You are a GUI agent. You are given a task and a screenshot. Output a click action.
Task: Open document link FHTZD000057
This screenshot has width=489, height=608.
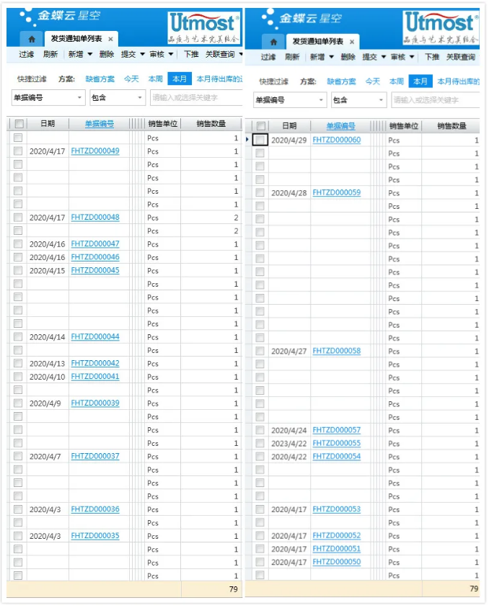[337, 430]
